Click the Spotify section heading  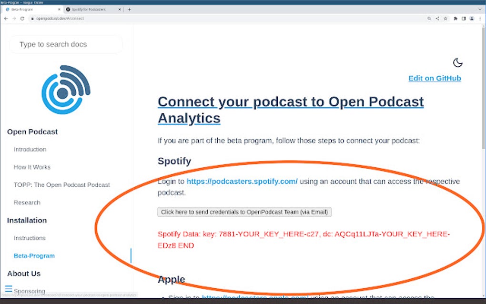point(174,161)
